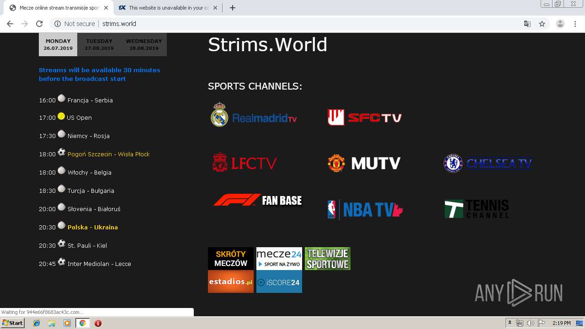Click the volleyball icon beside Francja - Serbia
This screenshot has width=585, height=329.
click(x=62, y=98)
